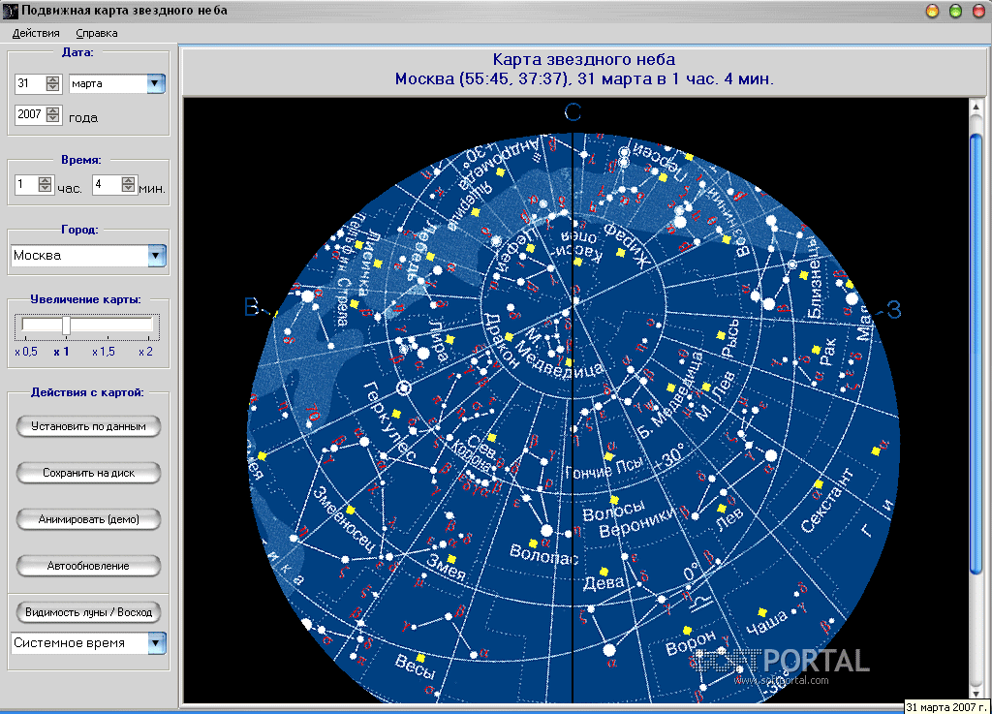Set map zoom slider to x 0,5
The image size is (992, 714).
pos(26,352)
